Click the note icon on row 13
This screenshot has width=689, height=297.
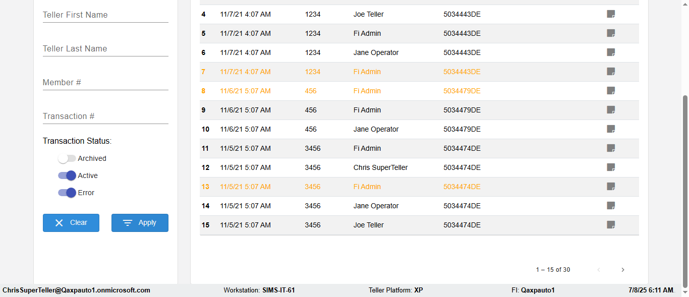611,187
